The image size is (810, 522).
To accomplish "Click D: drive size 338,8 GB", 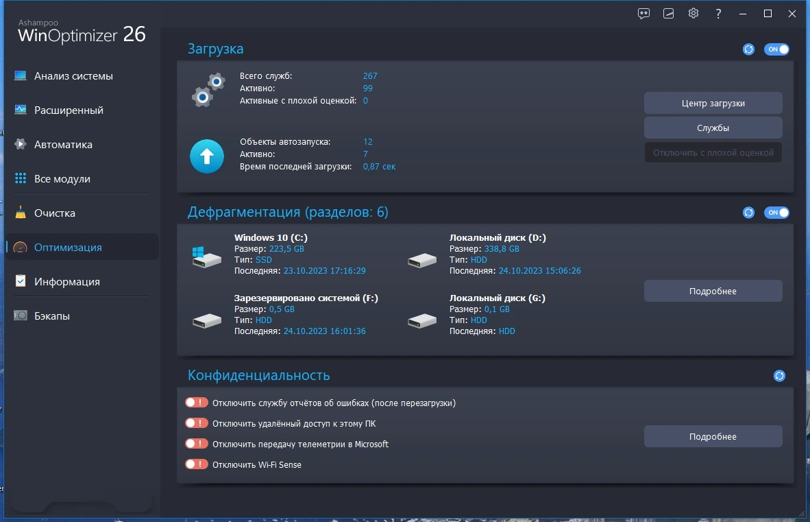I will 502,248.
